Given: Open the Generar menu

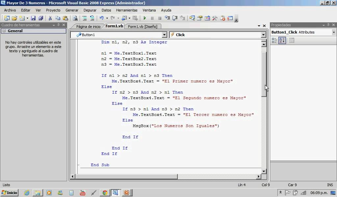Looking at the screenshot, I should pyautogui.click(x=72, y=10).
